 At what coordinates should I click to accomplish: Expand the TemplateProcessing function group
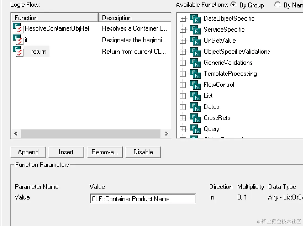click(183, 74)
